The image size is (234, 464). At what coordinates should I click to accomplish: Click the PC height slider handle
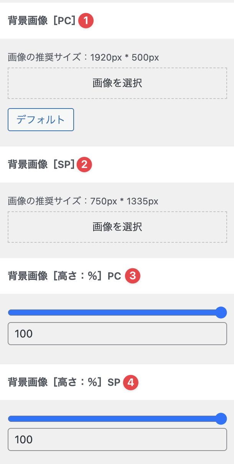[221, 313]
